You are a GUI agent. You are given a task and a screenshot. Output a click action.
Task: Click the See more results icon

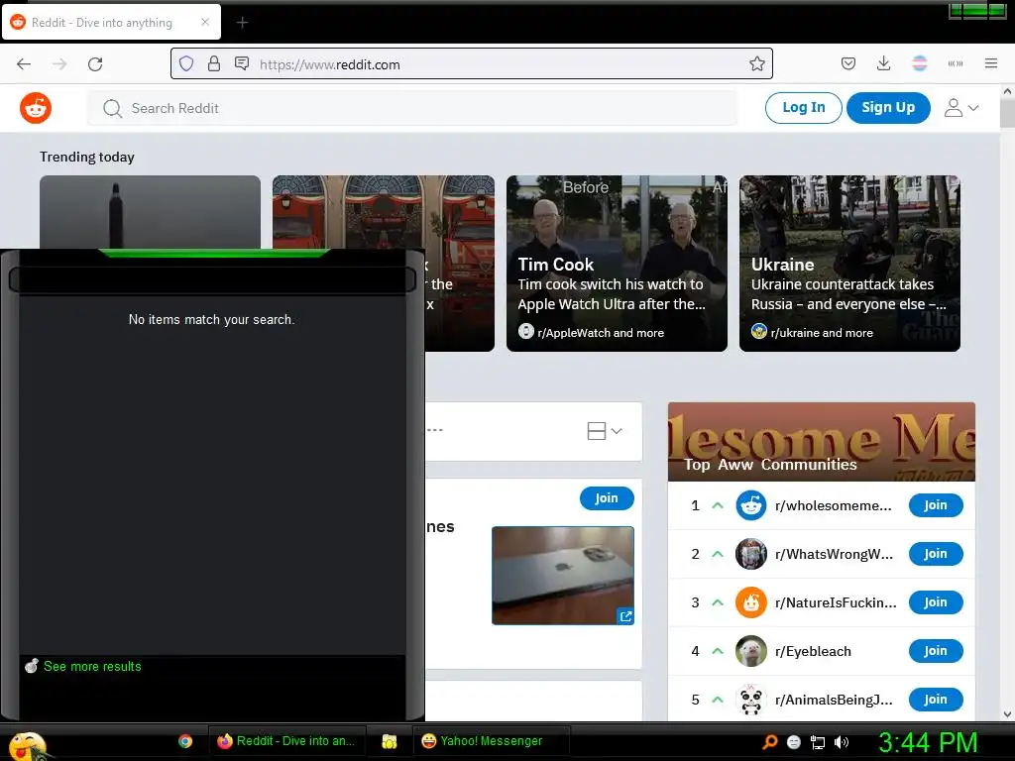coord(31,665)
